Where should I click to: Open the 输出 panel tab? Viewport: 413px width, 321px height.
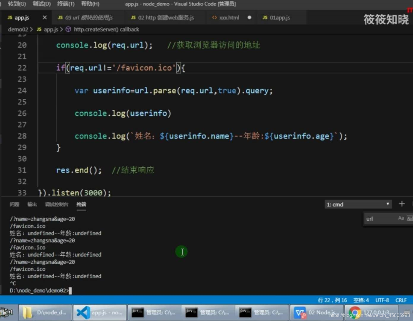pos(32,204)
